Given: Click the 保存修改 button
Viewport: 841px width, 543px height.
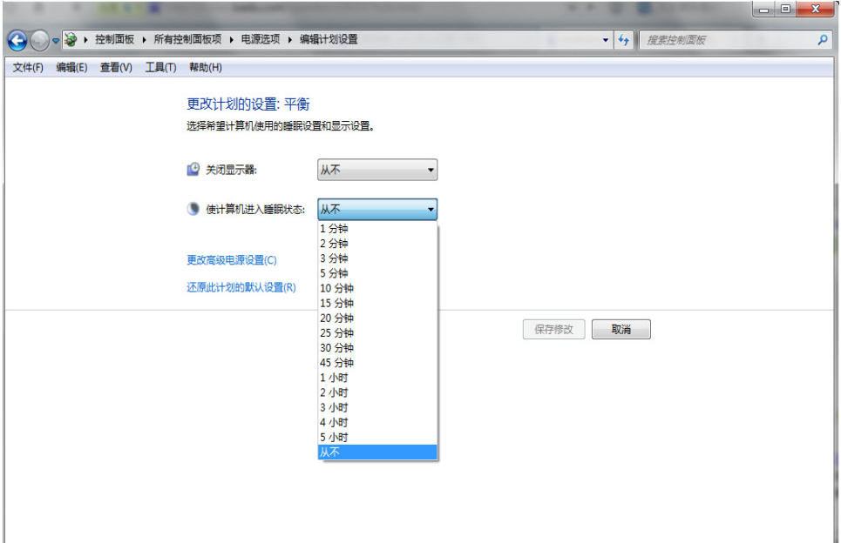Looking at the screenshot, I should pyautogui.click(x=553, y=329).
